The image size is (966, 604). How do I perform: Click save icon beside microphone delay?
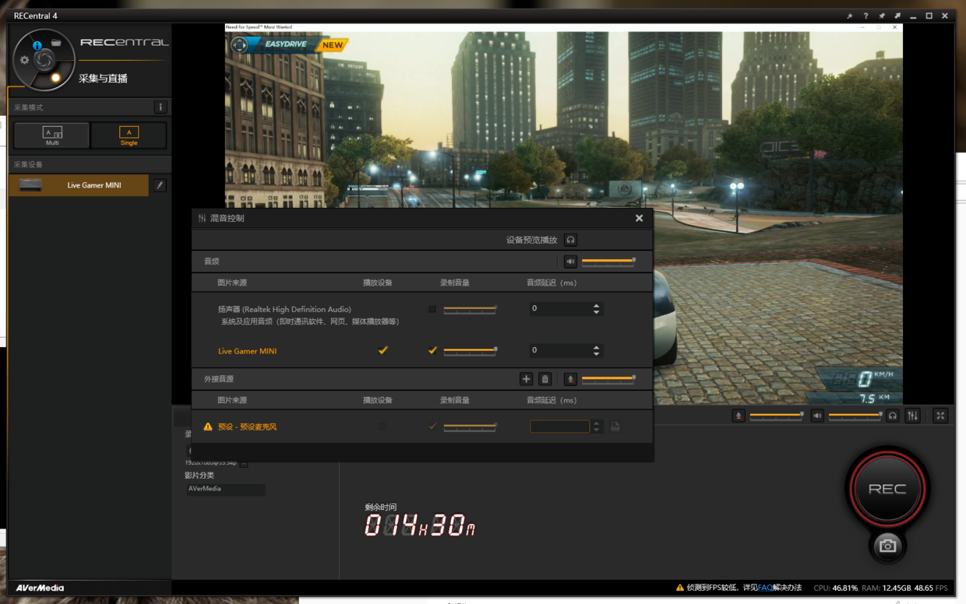tap(615, 427)
